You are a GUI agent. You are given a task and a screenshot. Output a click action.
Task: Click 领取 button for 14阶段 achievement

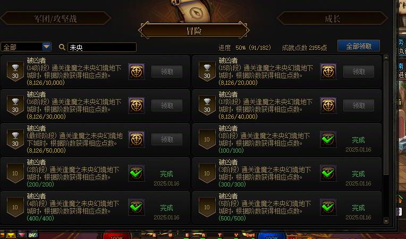(167, 72)
